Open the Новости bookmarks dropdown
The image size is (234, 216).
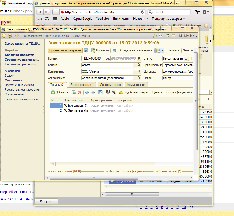(141, 19)
